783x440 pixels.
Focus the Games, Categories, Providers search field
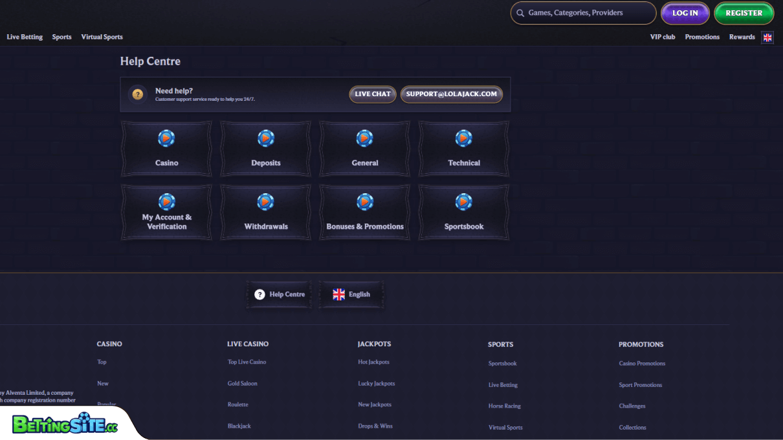(x=588, y=13)
